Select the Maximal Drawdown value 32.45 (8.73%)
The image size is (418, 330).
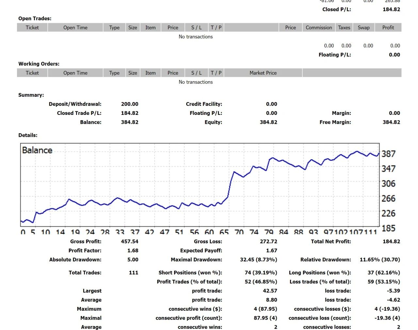click(258, 260)
